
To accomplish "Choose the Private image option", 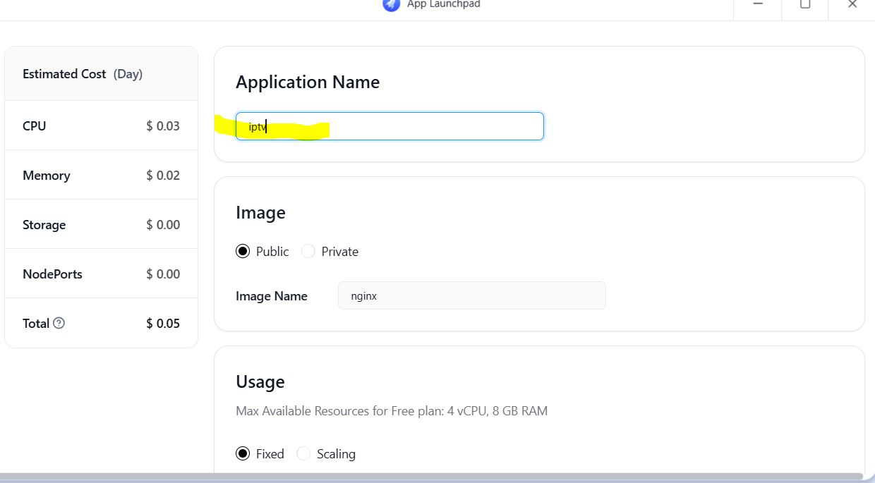I will (308, 252).
